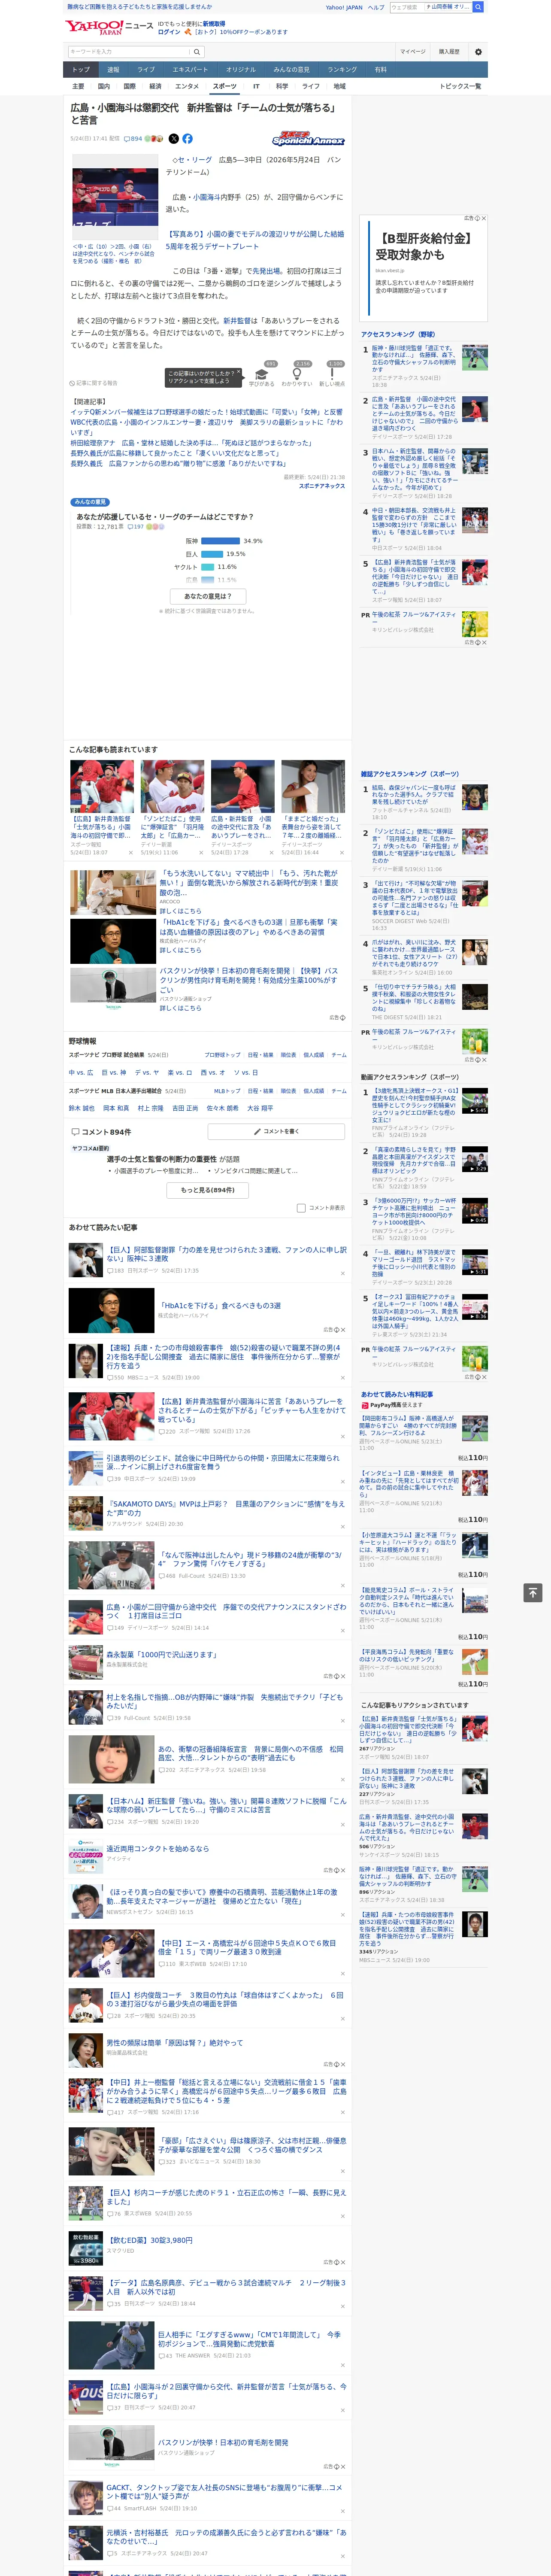Focus the keyword search input field
The height and width of the screenshot is (2576, 551).
point(129,52)
